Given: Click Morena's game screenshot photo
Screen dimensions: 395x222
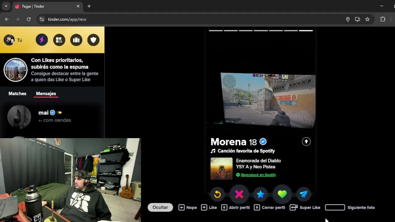Looking at the screenshot, I should [x=268, y=100].
